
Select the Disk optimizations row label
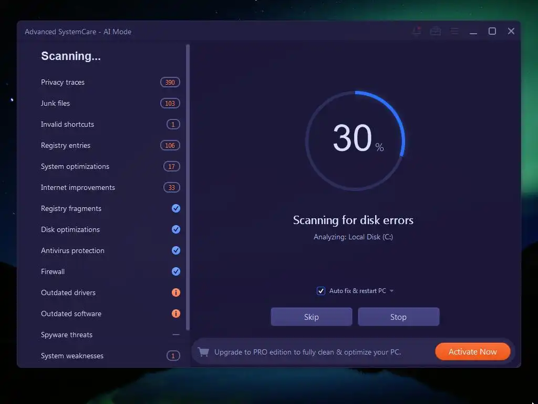tap(70, 229)
